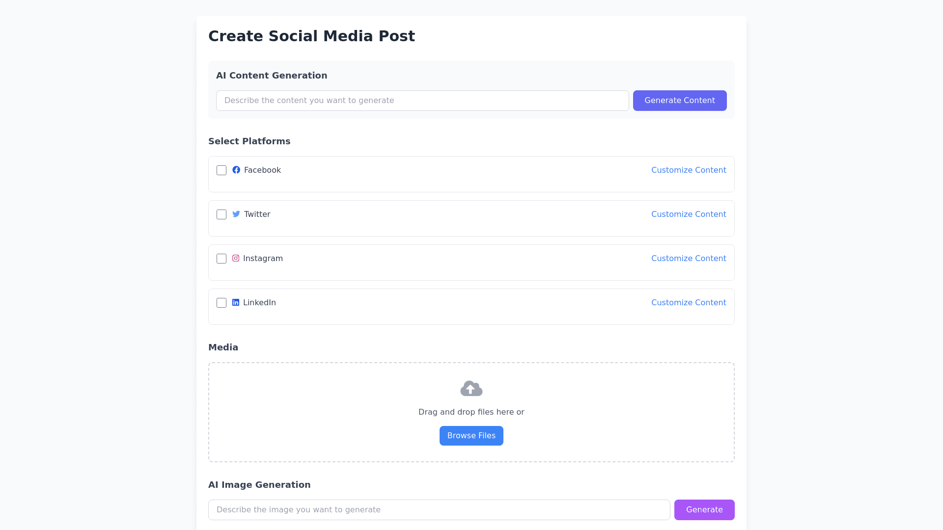Click the Instagram camera icon

pos(236,258)
